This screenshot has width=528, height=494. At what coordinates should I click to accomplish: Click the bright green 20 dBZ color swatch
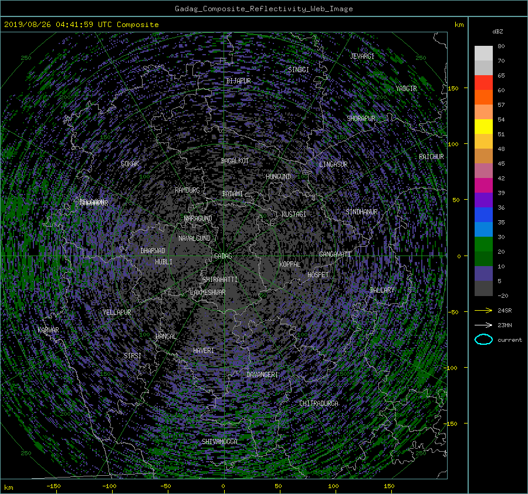[483, 244]
